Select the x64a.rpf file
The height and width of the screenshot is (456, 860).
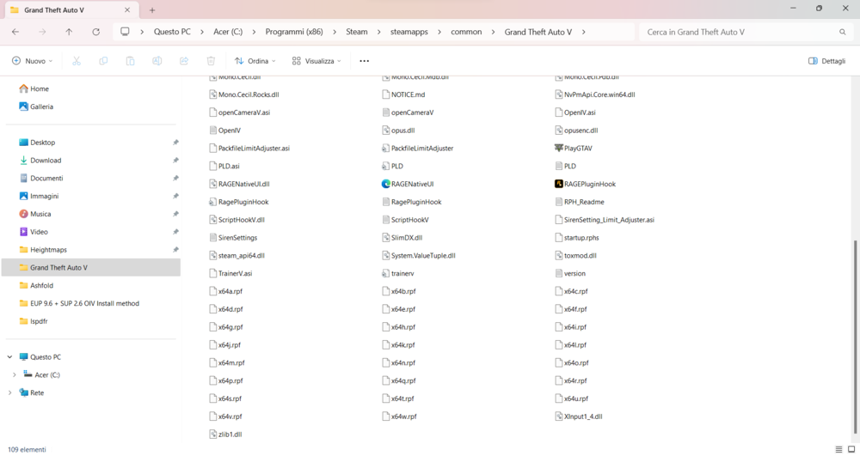pyautogui.click(x=226, y=291)
